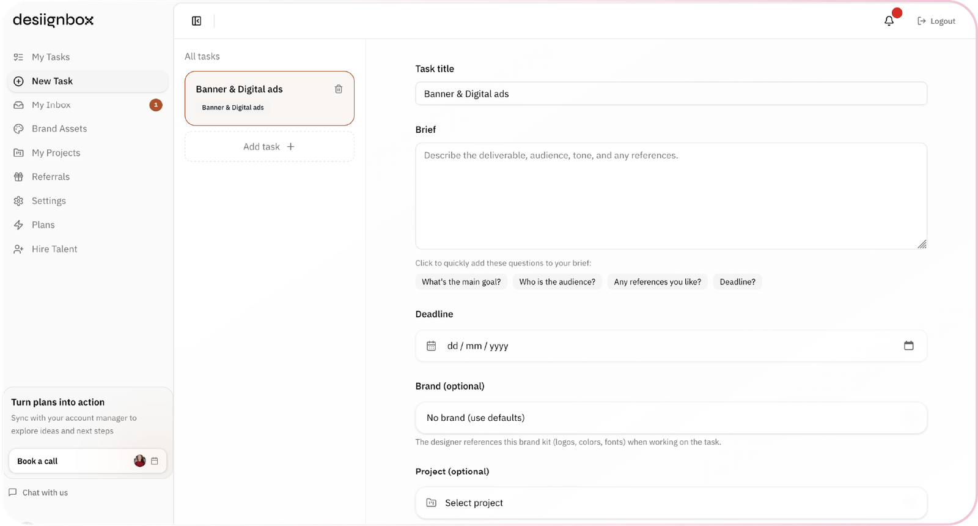
Task: Select the Banner & Digital ads task card
Action: [x=270, y=98]
